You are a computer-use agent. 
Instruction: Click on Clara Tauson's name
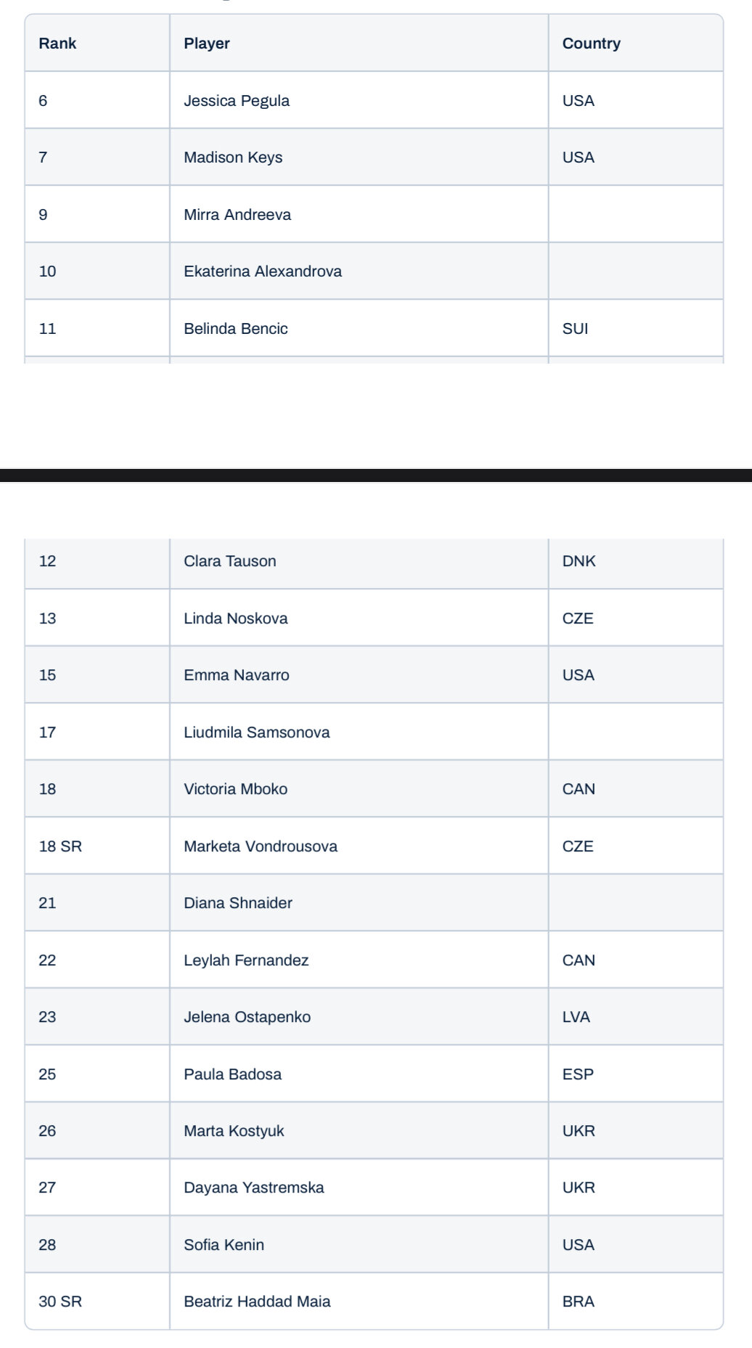(x=230, y=561)
